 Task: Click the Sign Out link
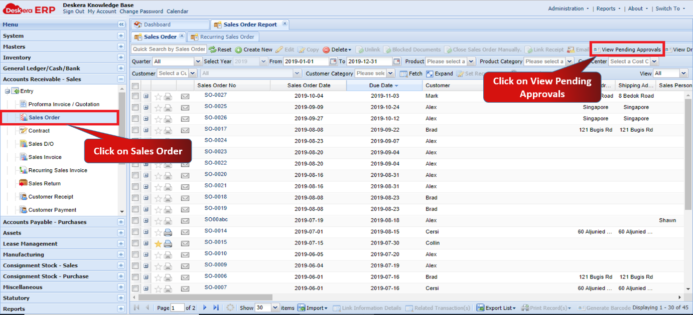click(74, 12)
